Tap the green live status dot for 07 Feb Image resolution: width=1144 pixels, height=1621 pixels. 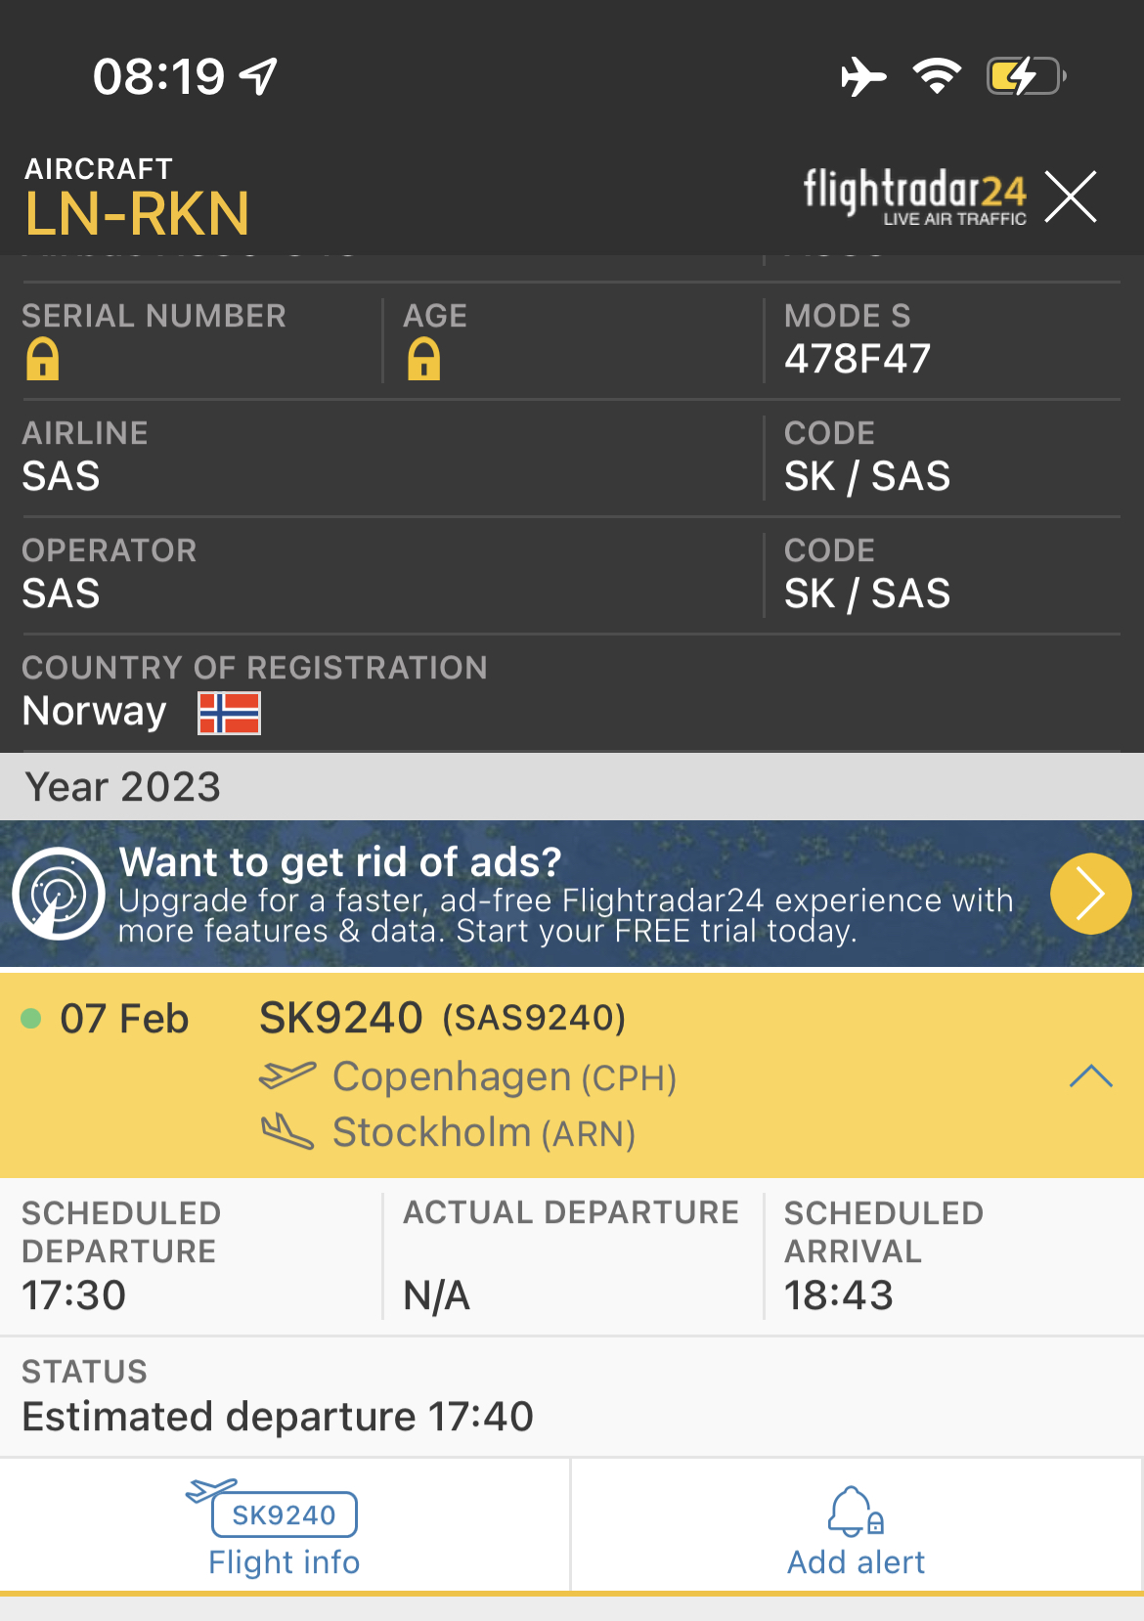tap(31, 1019)
